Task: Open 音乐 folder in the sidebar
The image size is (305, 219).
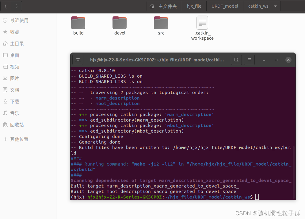Action: [x=28, y=113]
